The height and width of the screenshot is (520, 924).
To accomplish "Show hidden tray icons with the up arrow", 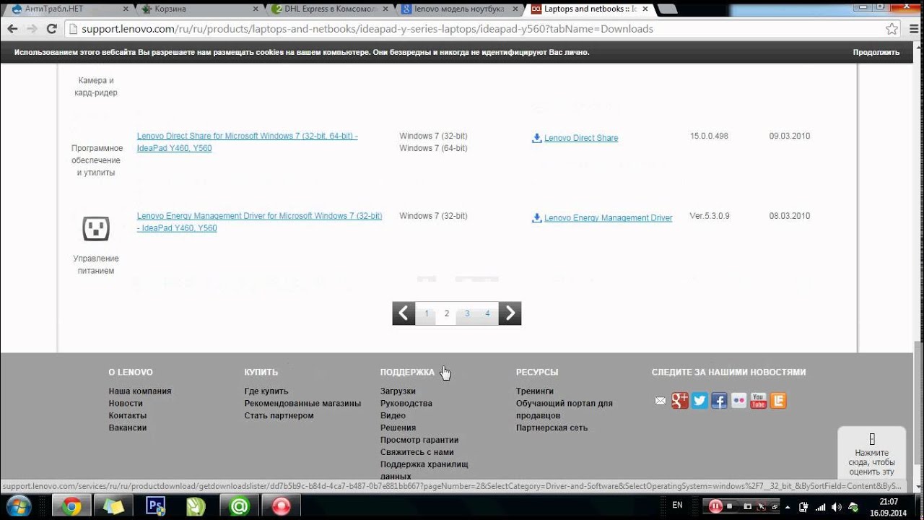I will point(788,506).
